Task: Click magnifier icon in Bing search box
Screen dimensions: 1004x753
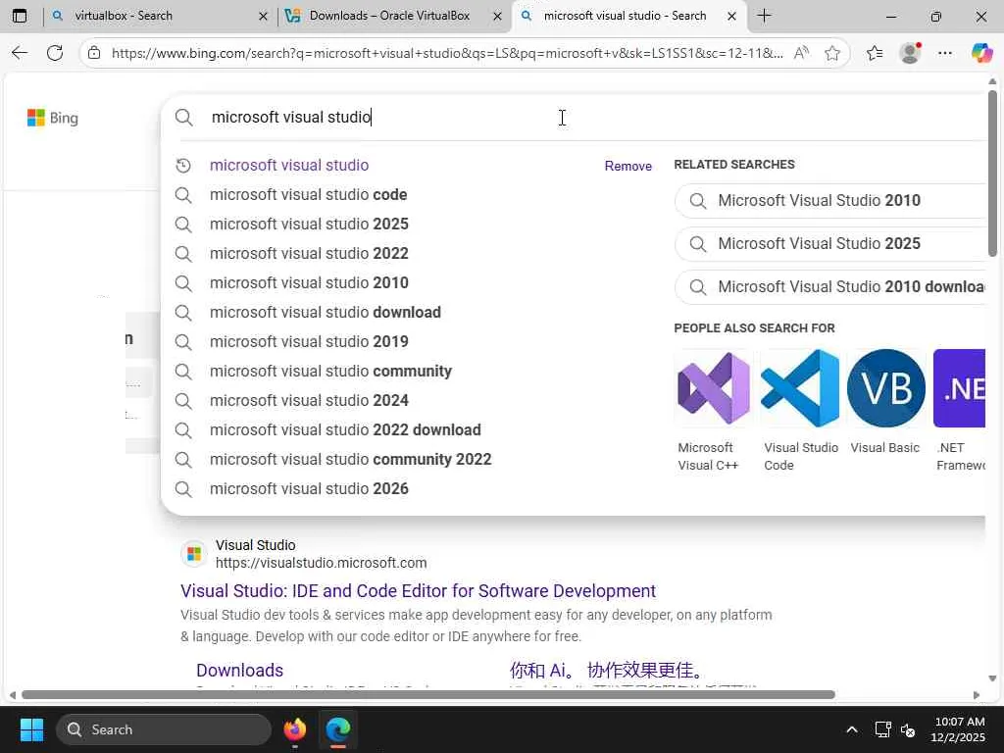Action: [183, 118]
